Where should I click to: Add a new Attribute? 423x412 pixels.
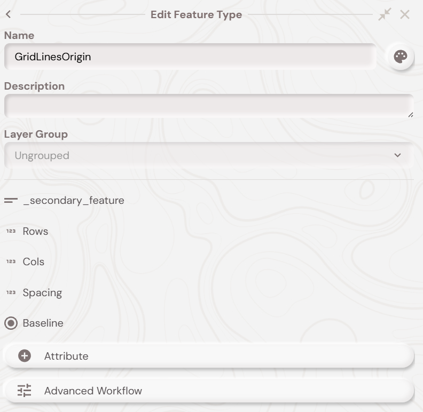(x=208, y=356)
